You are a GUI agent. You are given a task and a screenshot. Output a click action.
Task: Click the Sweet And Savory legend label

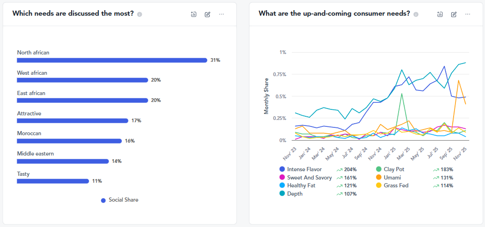309,178
